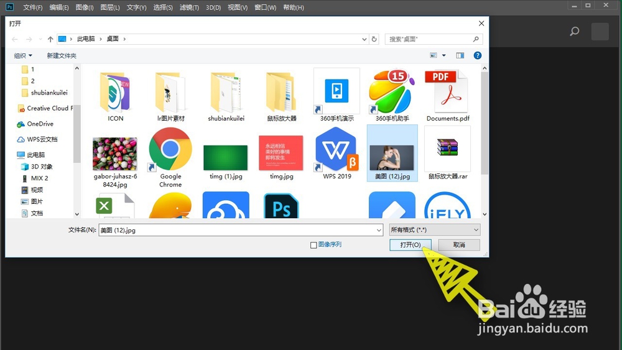Click the 打开(O) button
Image resolution: width=622 pixels, height=350 pixels.
410,244
